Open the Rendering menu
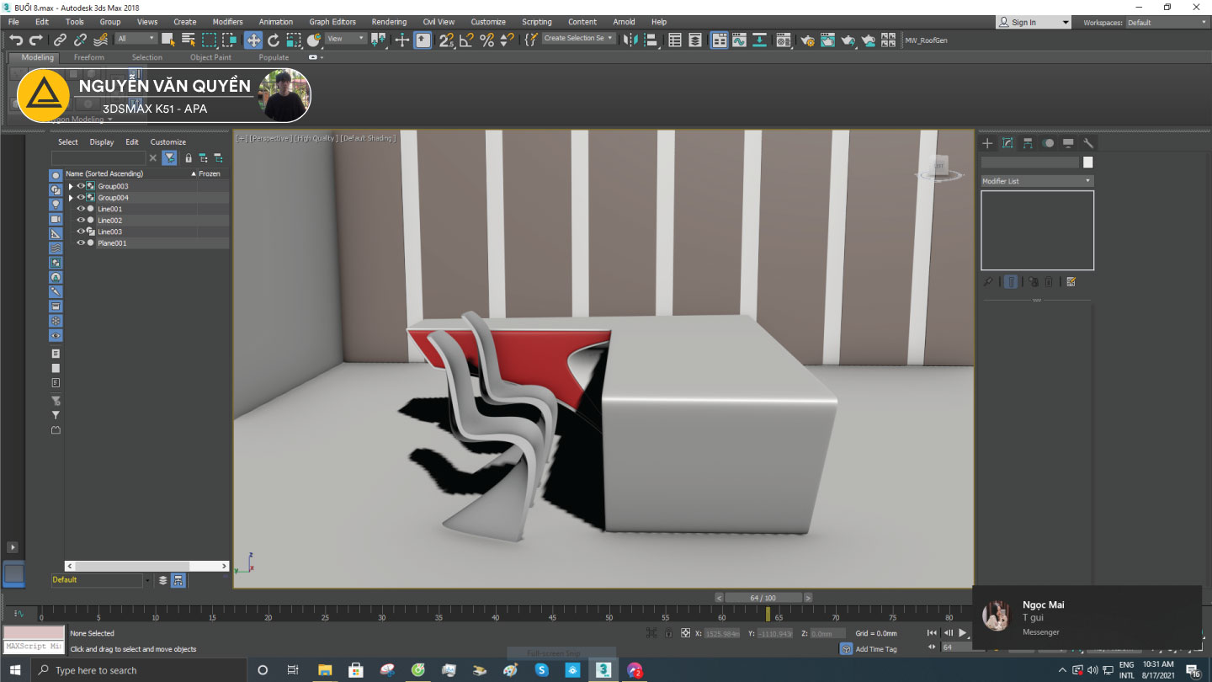The height and width of the screenshot is (682, 1212). [389, 22]
